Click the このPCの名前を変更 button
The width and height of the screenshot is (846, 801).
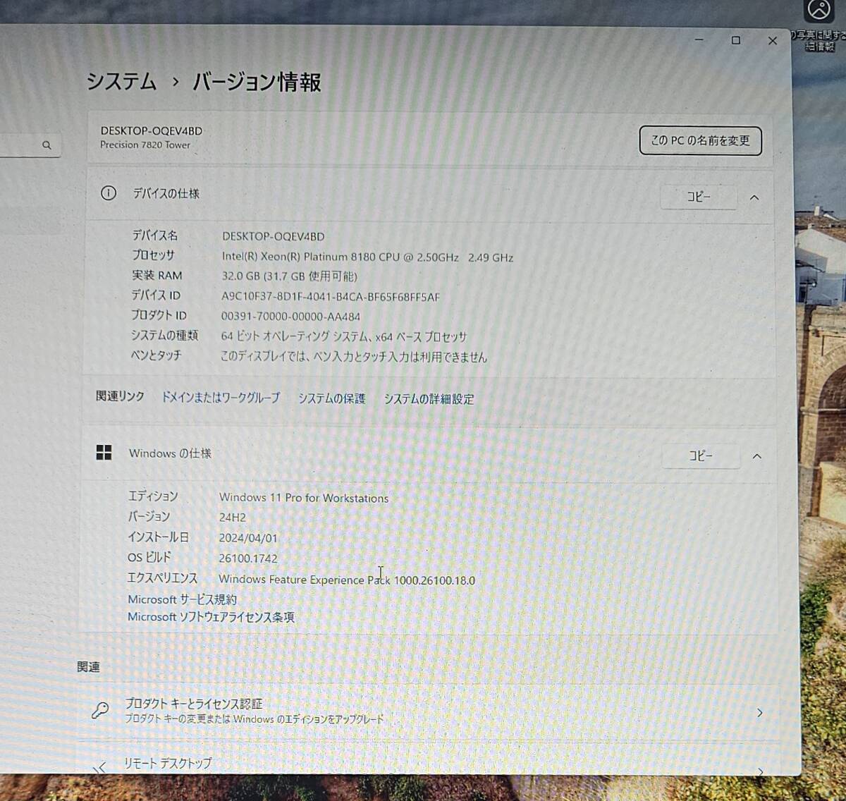(699, 140)
